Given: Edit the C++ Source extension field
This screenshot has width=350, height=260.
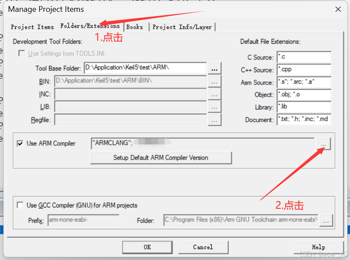Looking at the screenshot, I should click(304, 70).
